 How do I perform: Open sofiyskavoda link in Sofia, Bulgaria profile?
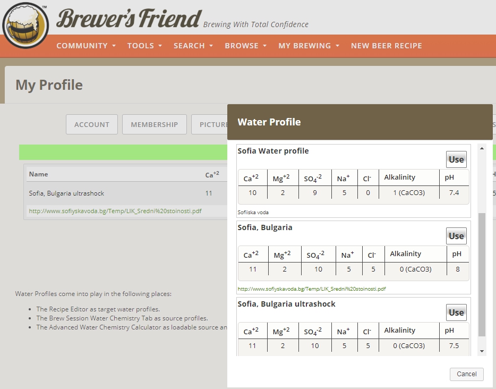[312, 289]
